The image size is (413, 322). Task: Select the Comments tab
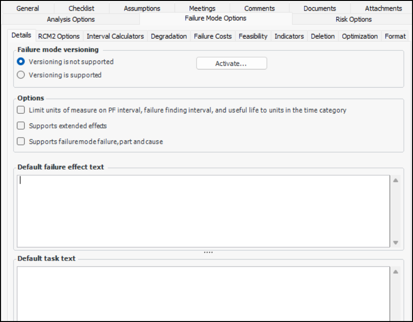coord(259,8)
